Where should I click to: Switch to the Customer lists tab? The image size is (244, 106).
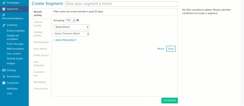[39, 74]
